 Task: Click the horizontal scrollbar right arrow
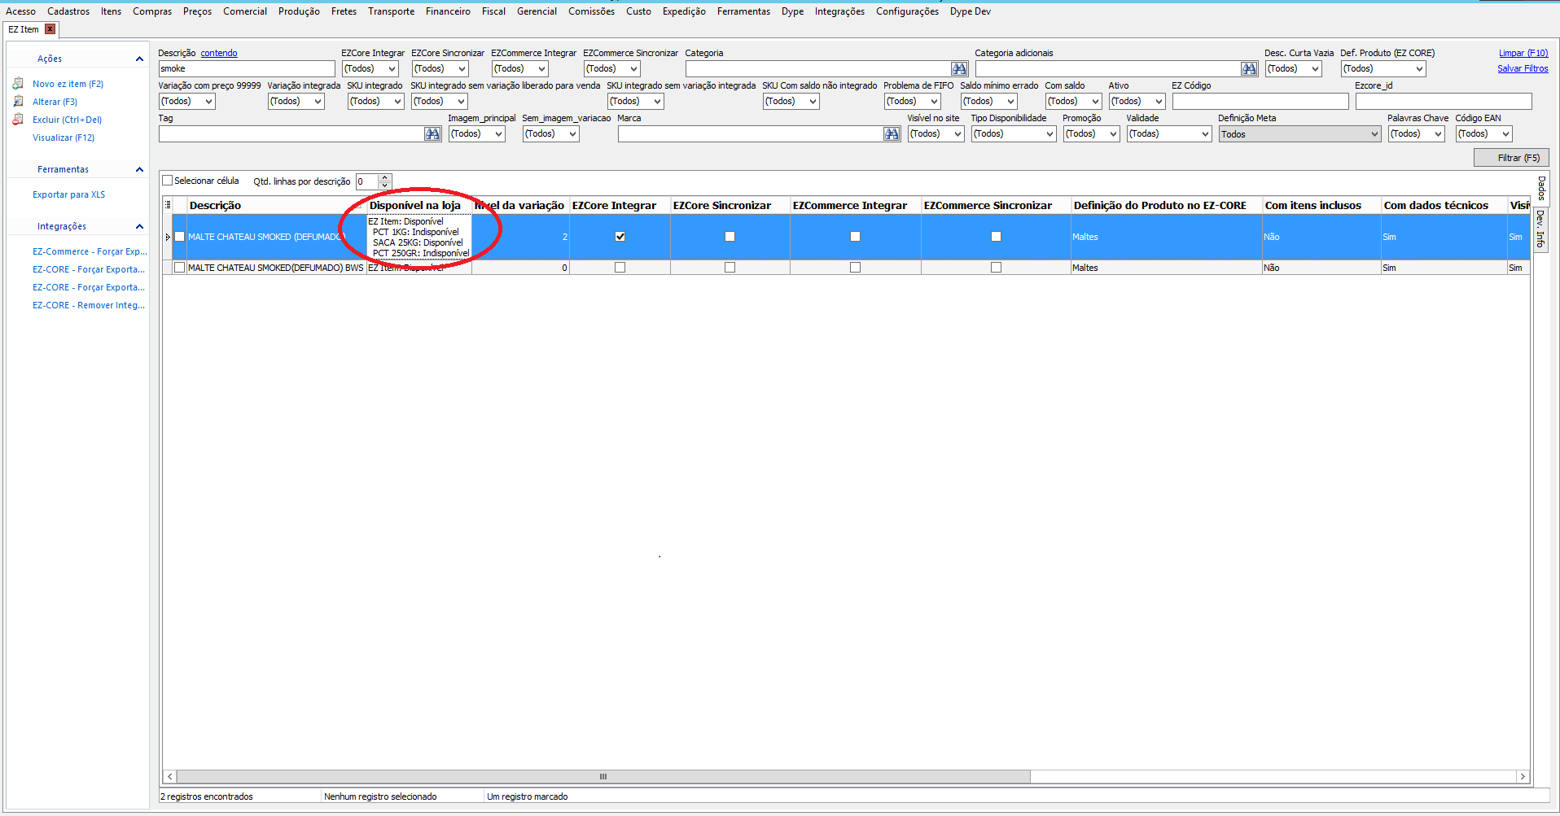point(1523,776)
